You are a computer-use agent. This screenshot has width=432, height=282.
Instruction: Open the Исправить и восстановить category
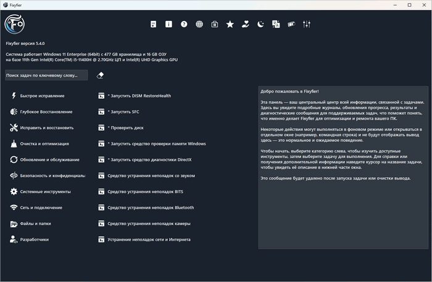coord(47,128)
